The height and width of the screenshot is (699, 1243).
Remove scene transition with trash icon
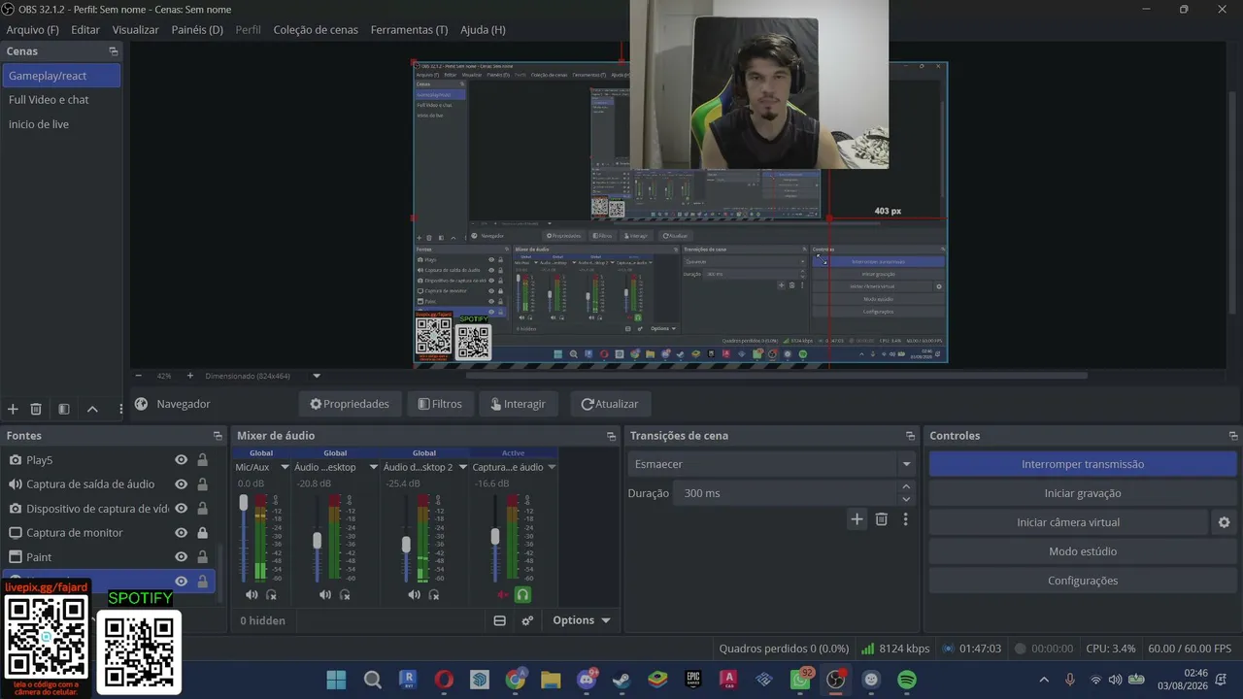click(x=882, y=519)
